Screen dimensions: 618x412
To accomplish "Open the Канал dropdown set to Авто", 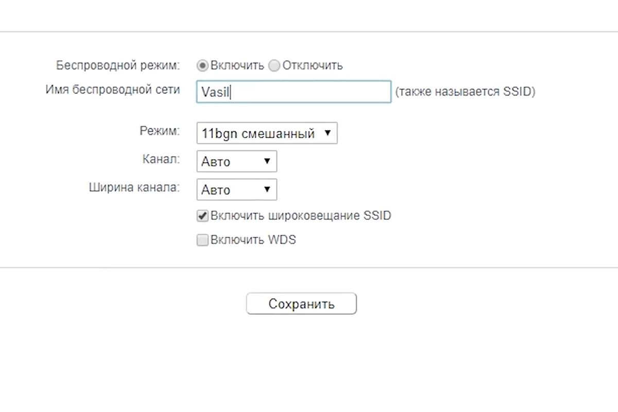I will coord(236,161).
